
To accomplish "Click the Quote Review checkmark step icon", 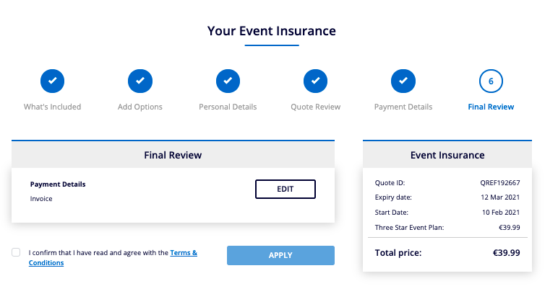I will point(315,81).
